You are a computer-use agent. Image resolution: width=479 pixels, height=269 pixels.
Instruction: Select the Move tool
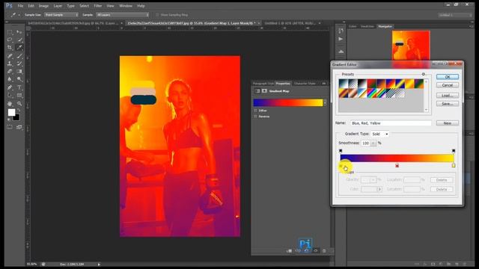click(x=19, y=32)
